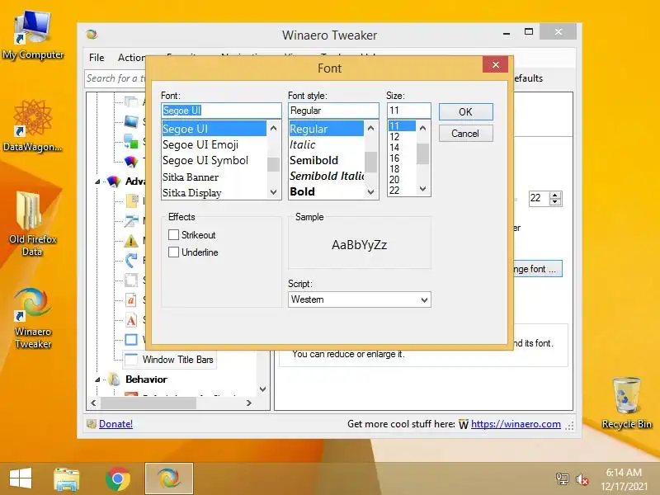Click the blue window frame tree icon
Image resolution: width=660 pixels, height=495 pixels.
point(131,339)
